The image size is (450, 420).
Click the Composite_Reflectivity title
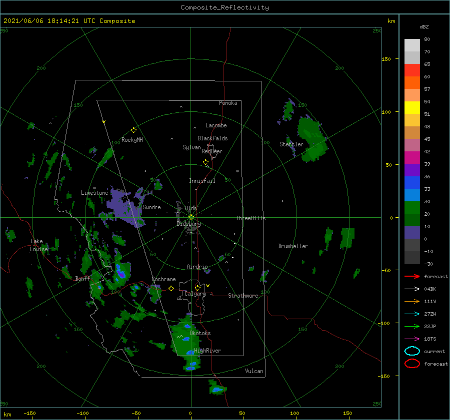coord(225,7)
